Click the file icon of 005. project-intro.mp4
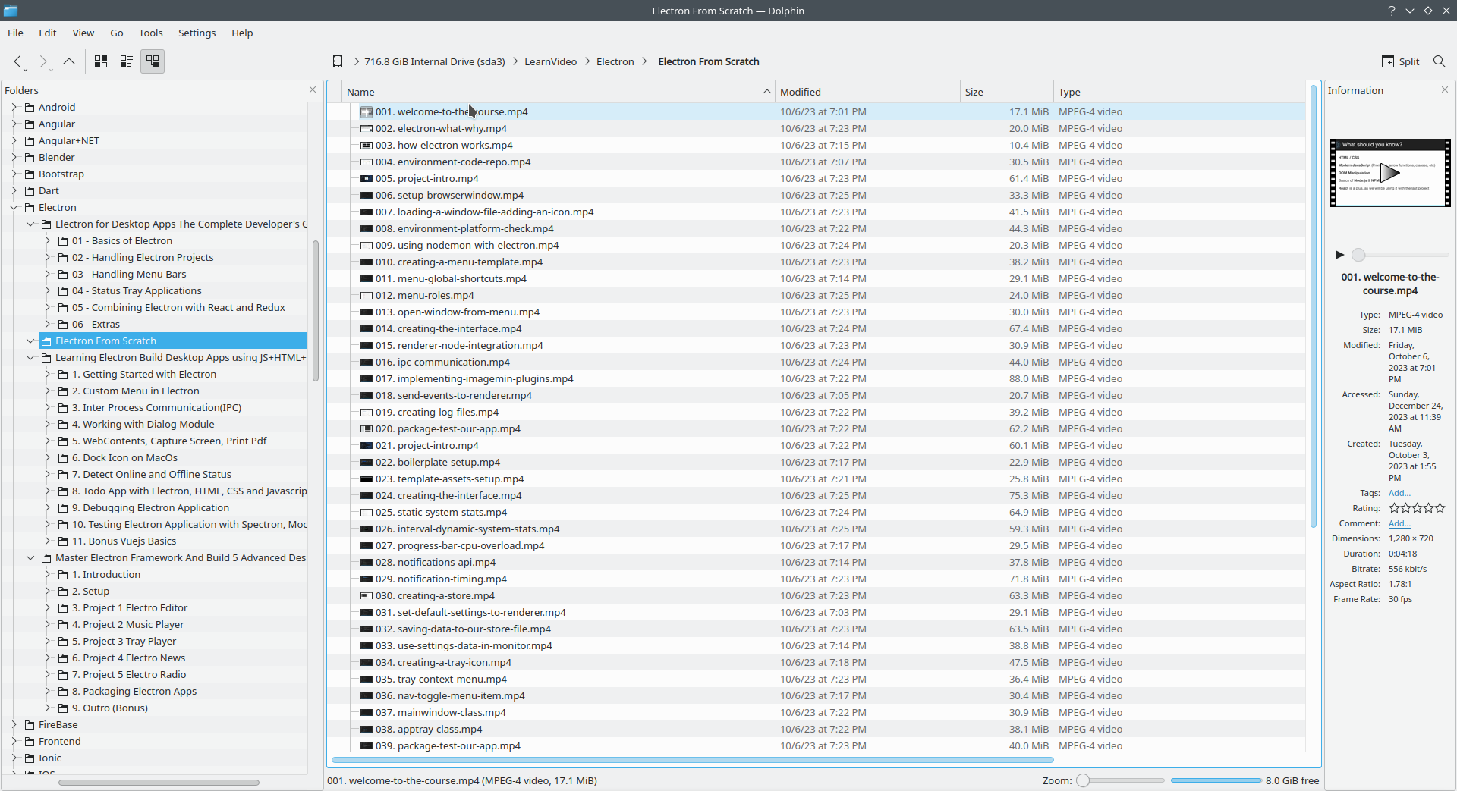 367,179
